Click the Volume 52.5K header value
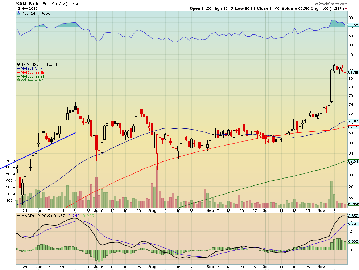The image size is (359, 270). tap(295, 8)
